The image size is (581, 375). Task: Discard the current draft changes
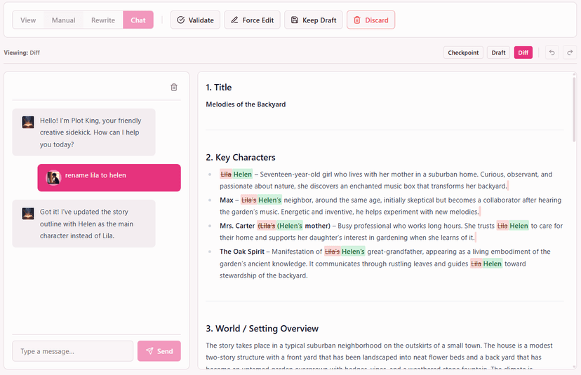pyautogui.click(x=370, y=20)
